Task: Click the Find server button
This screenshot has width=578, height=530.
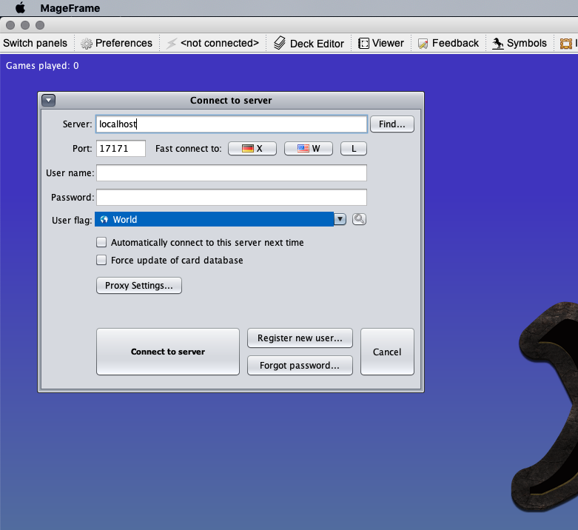Action: [392, 124]
